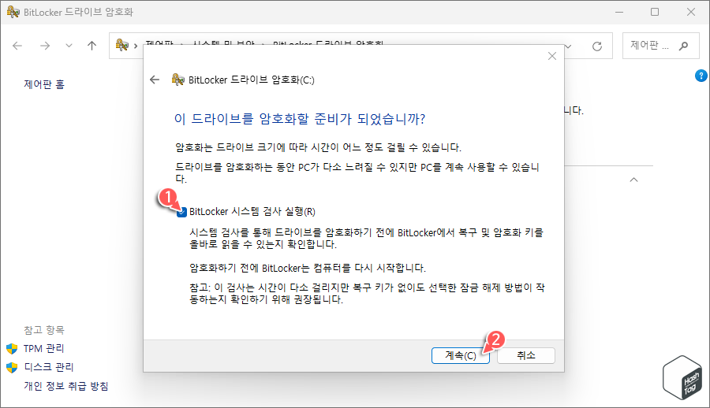Screen dimensions: 710x408
Task: Open 개인 정보 취급 방침 link
Action: [66, 386]
